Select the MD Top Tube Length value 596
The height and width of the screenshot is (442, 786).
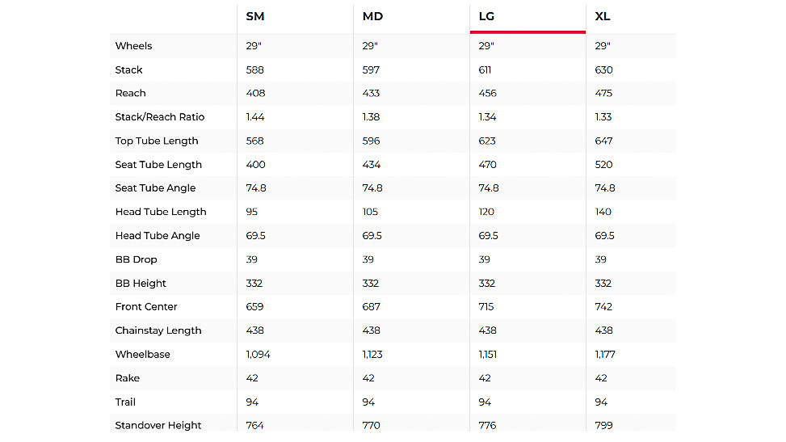372,141
